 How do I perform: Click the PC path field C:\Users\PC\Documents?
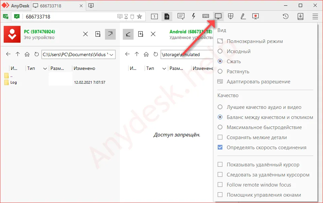[78, 54]
